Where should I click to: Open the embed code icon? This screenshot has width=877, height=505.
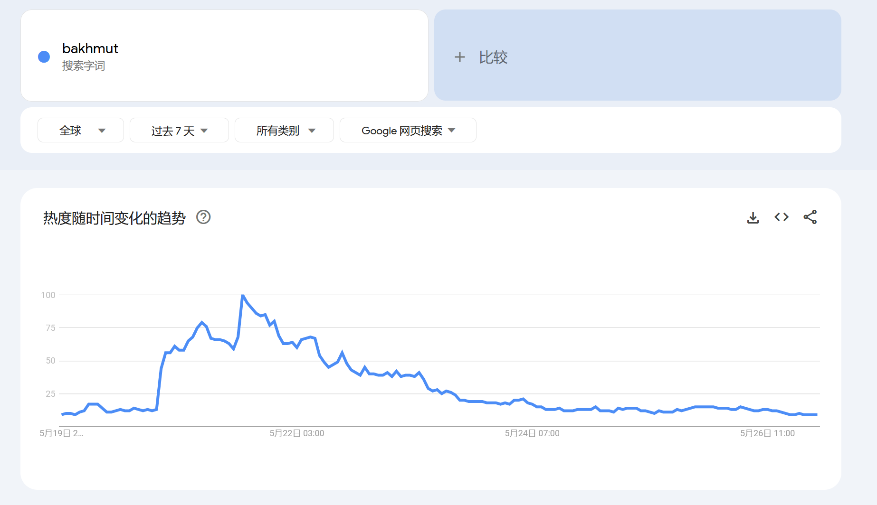[782, 217]
